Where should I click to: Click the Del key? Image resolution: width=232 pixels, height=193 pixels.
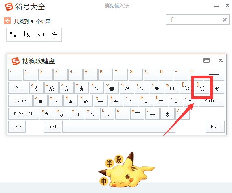(x=53, y=127)
